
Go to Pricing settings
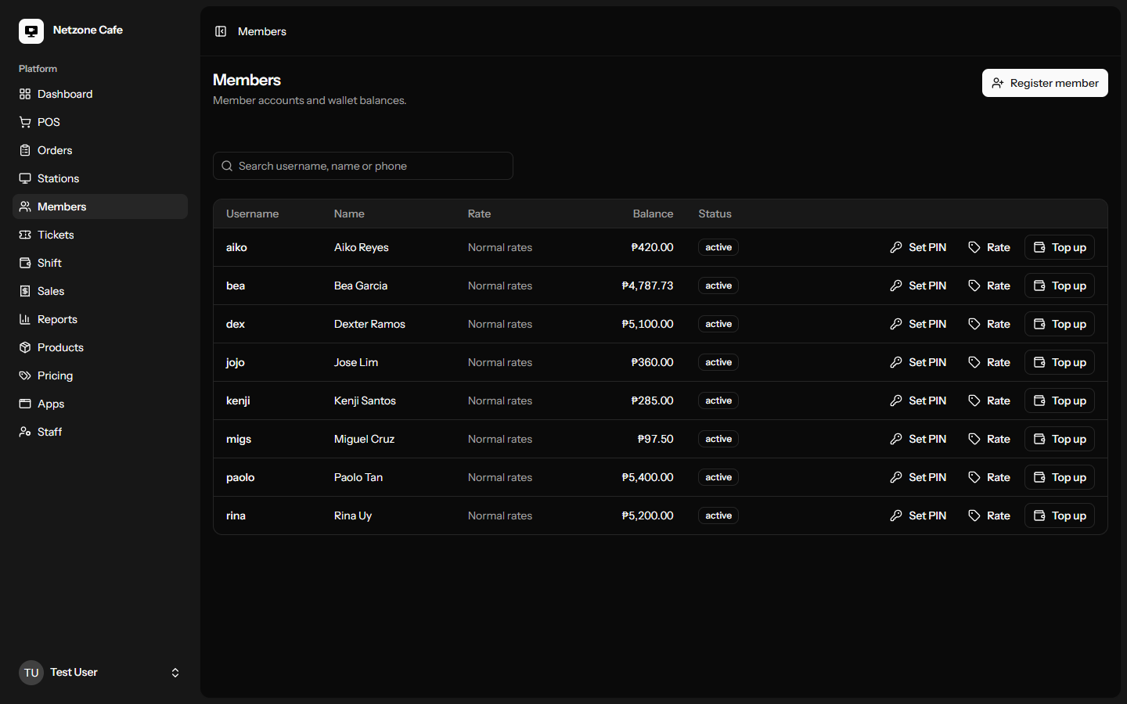pos(100,375)
